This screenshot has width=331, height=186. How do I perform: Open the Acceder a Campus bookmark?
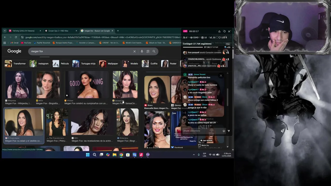86,43
